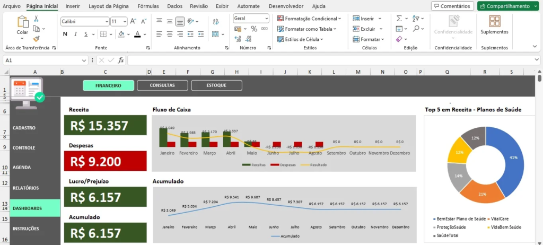The image size is (543, 245).
Task: Click the Cut scissors icon
Action: [x=36, y=19]
